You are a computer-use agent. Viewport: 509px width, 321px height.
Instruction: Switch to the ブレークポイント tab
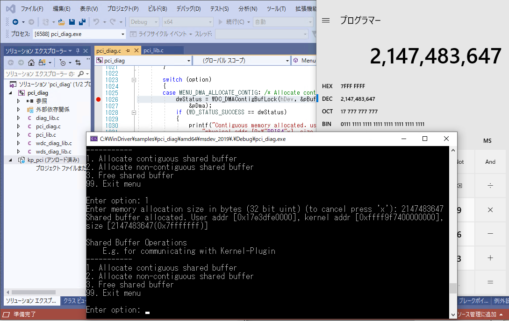click(x=473, y=301)
